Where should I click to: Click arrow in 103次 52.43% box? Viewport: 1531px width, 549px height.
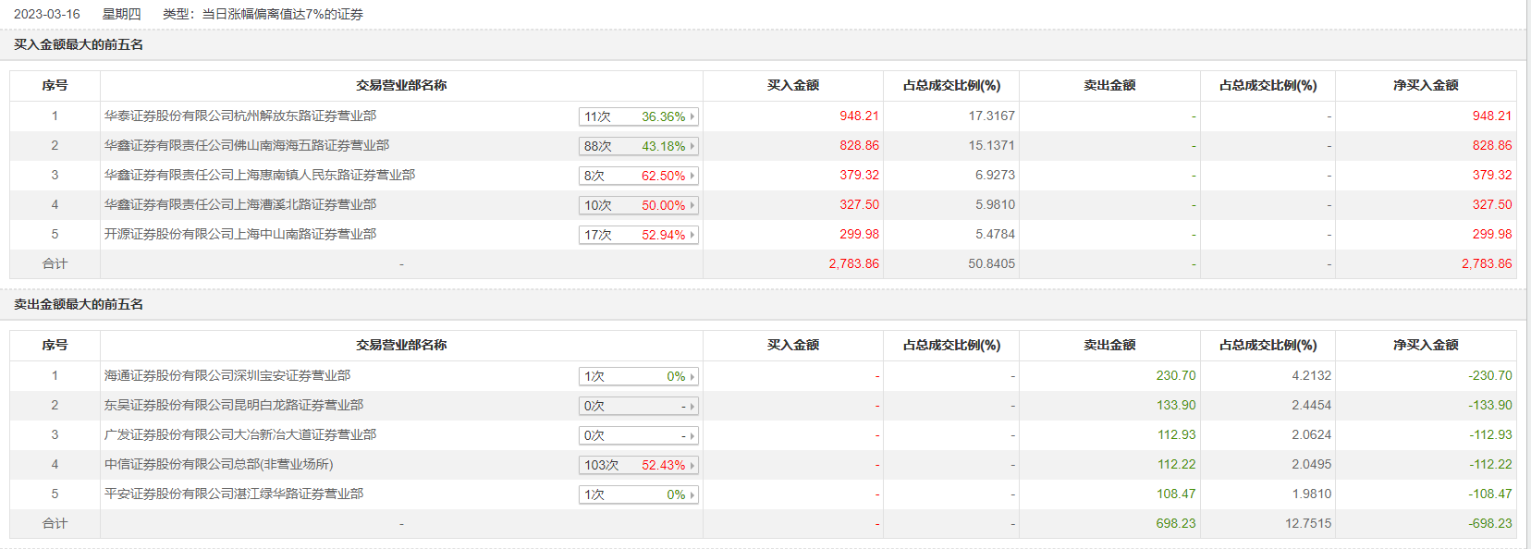coord(692,466)
